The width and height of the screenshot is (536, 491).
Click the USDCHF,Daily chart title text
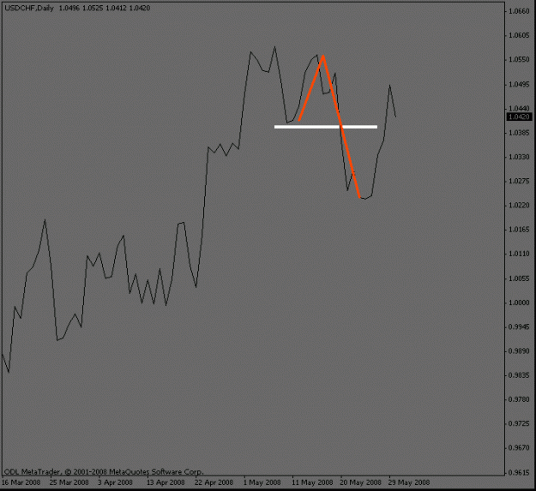tap(29, 8)
